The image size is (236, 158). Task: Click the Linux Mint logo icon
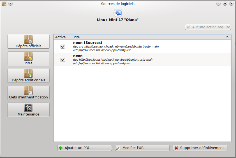118,13
